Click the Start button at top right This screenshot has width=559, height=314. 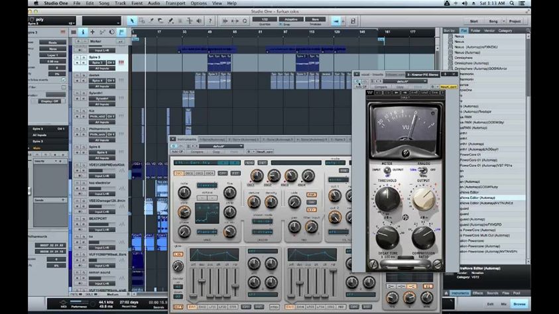click(474, 21)
